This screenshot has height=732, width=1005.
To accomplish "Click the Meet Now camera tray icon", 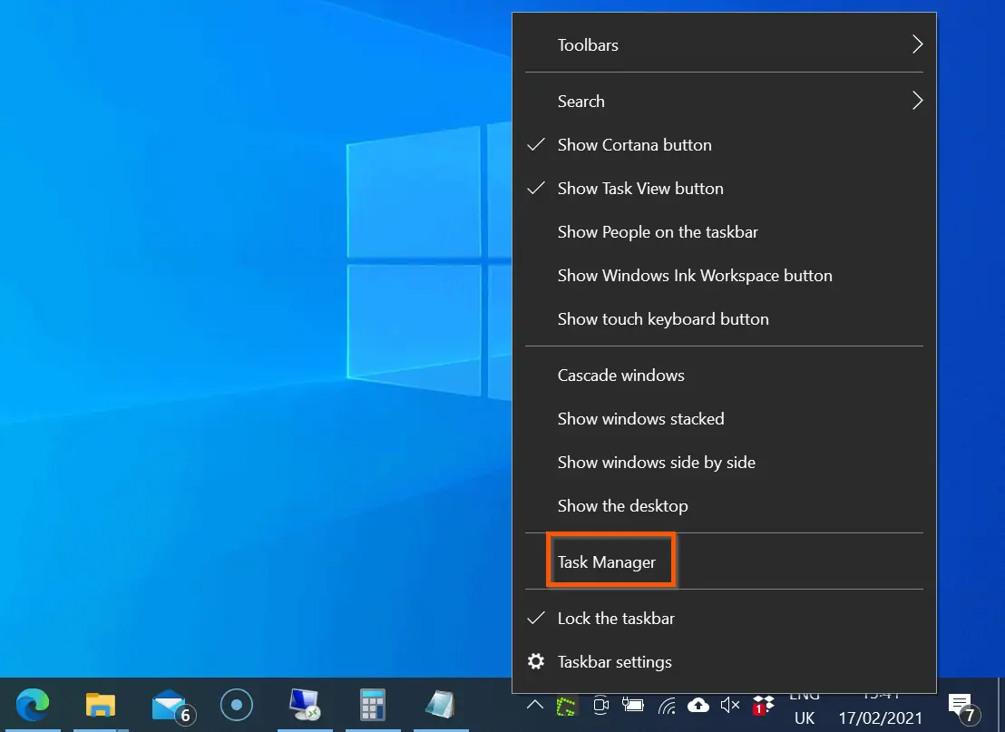I will click(600, 706).
